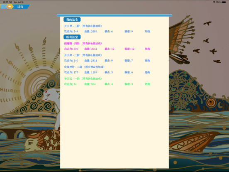This screenshot has height=172, width=229.
Task: Click the 血量: 1189 value
Action: [x=91, y=72]
